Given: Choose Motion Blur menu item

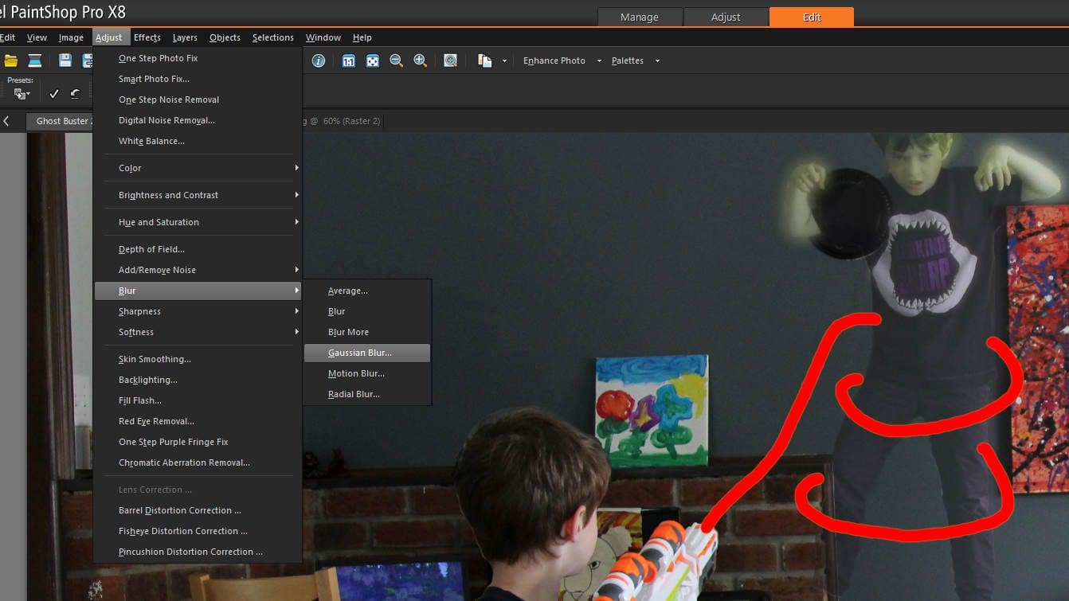Looking at the screenshot, I should [x=356, y=373].
